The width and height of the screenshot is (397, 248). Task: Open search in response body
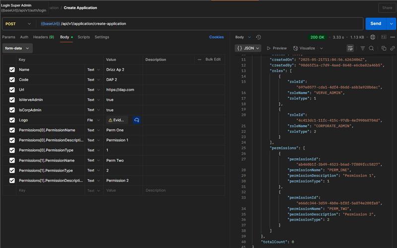[371, 48]
